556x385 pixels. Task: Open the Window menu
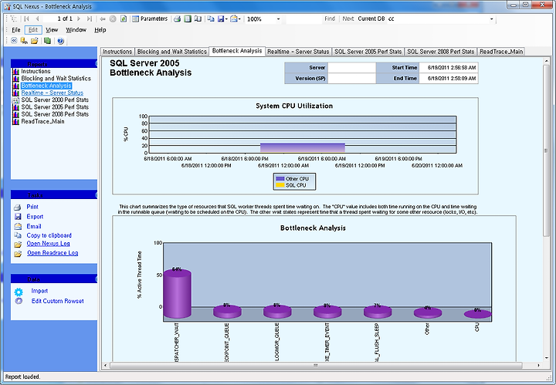76,30
